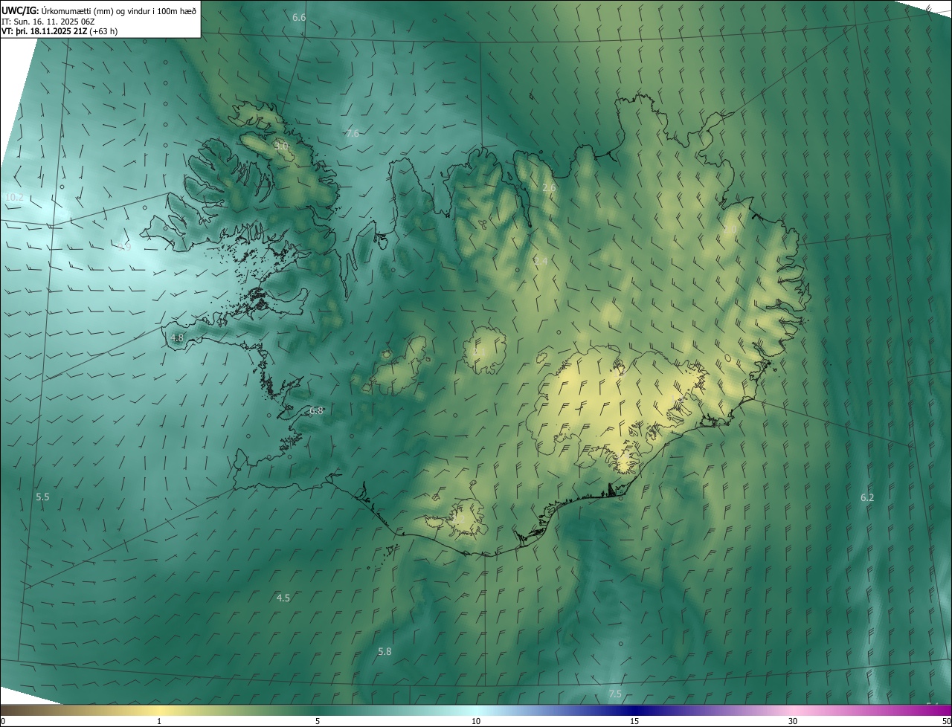Click the color scale tick label 50
The image size is (952, 727).
tap(946, 721)
